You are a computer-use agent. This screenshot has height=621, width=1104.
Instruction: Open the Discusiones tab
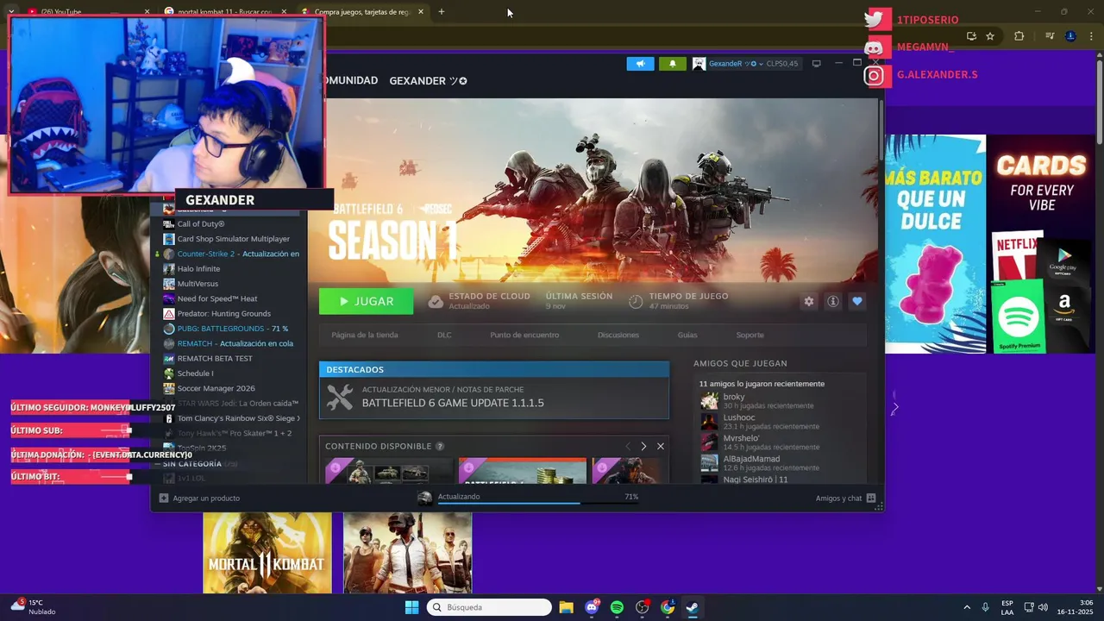pos(618,335)
